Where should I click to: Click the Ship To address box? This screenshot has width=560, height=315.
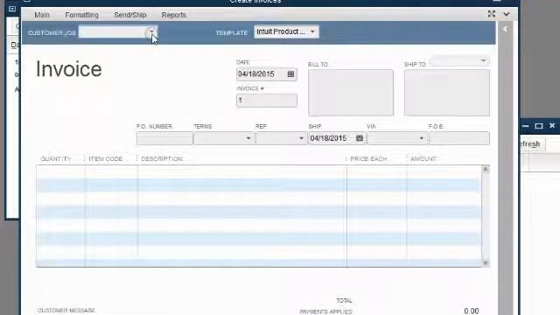[447, 93]
